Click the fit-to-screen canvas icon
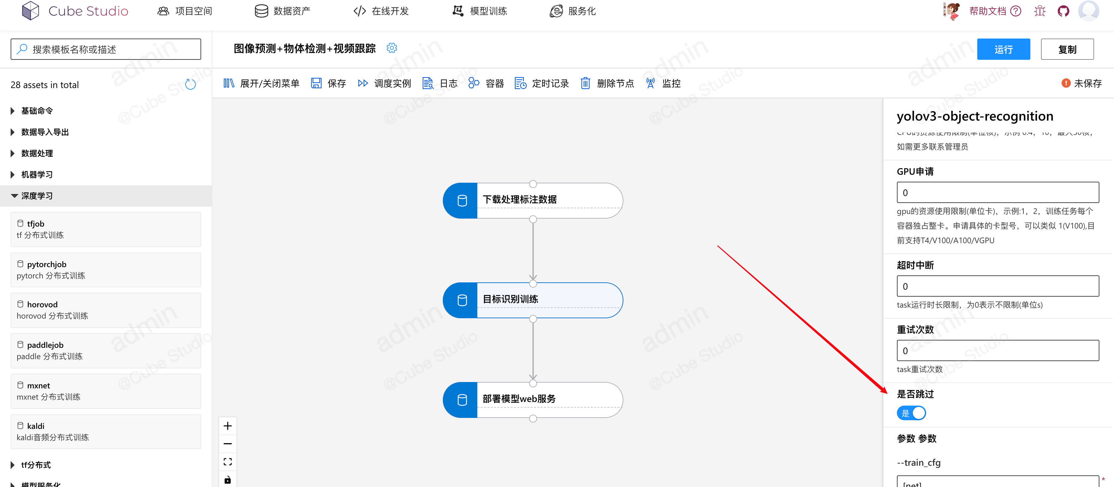 pos(227,461)
